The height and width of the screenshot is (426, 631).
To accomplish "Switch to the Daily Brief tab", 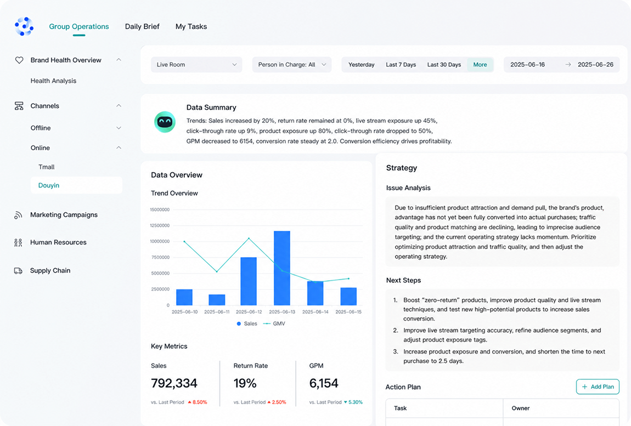I will [x=142, y=26].
